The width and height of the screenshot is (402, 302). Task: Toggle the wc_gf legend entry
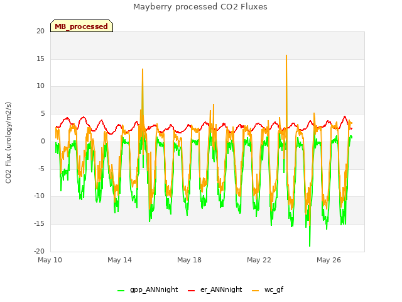268,289
